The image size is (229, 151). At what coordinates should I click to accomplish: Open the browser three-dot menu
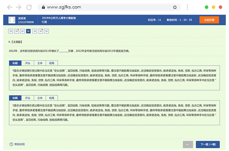coord(187,7)
